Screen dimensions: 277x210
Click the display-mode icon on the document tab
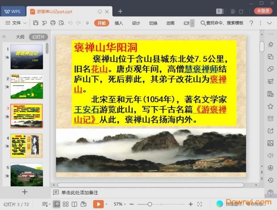click(100, 11)
